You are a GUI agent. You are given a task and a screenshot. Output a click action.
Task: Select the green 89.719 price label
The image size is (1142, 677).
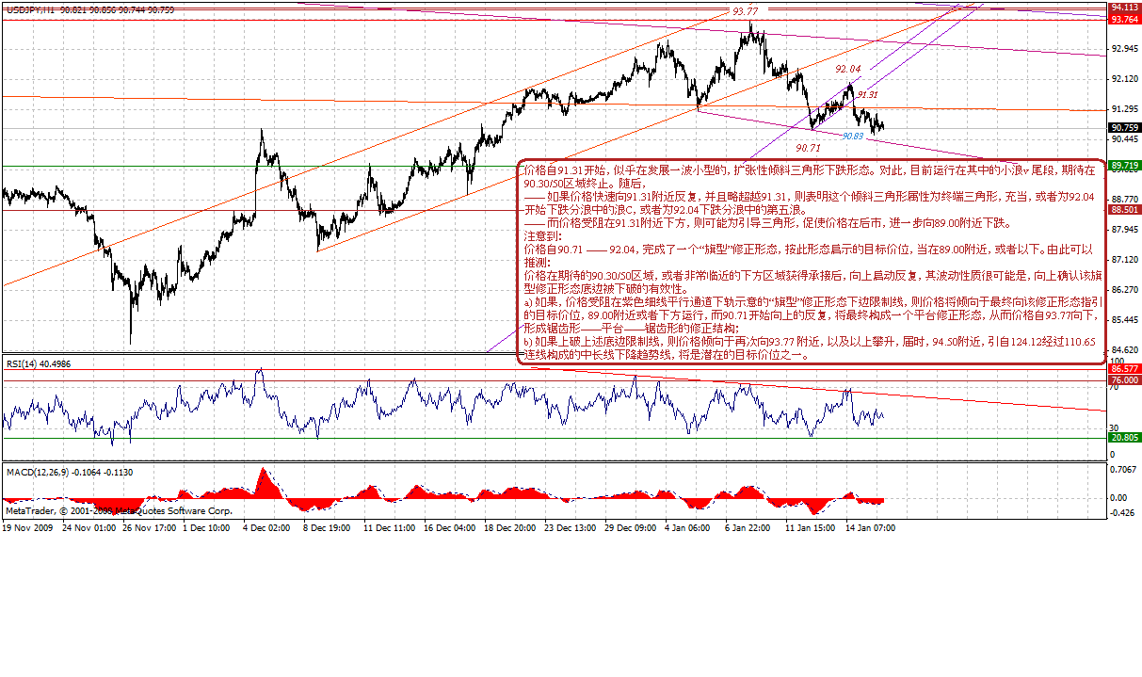pyautogui.click(x=1125, y=166)
